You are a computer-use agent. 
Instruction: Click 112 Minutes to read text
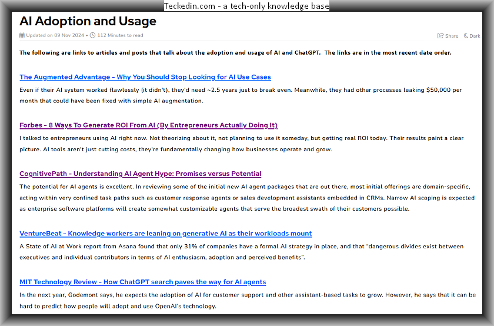pos(120,35)
